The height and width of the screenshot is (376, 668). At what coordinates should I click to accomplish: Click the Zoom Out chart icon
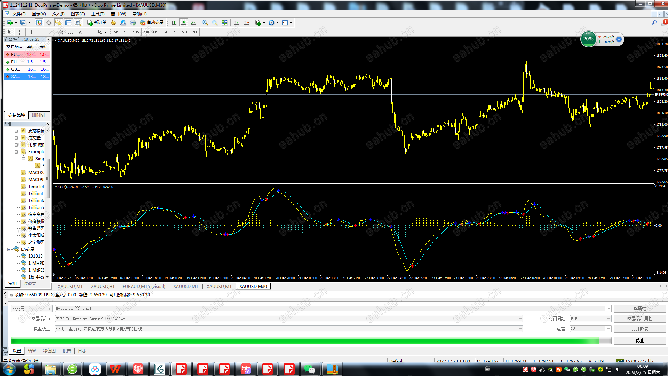coord(215,23)
